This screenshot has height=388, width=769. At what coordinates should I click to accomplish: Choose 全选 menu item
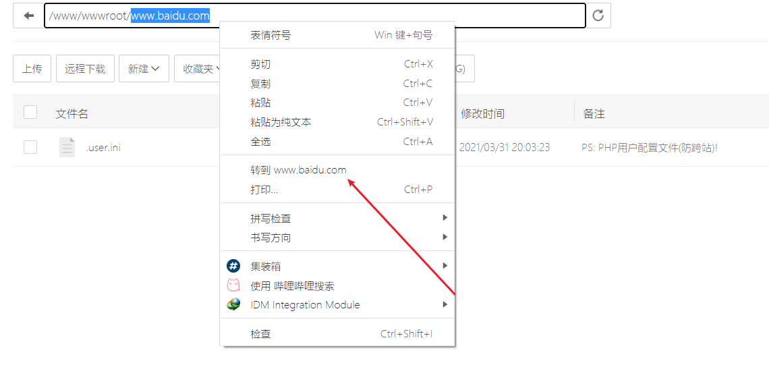click(x=337, y=142)
